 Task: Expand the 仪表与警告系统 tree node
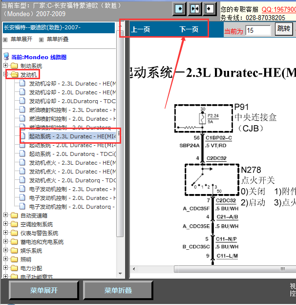(6, 233)
